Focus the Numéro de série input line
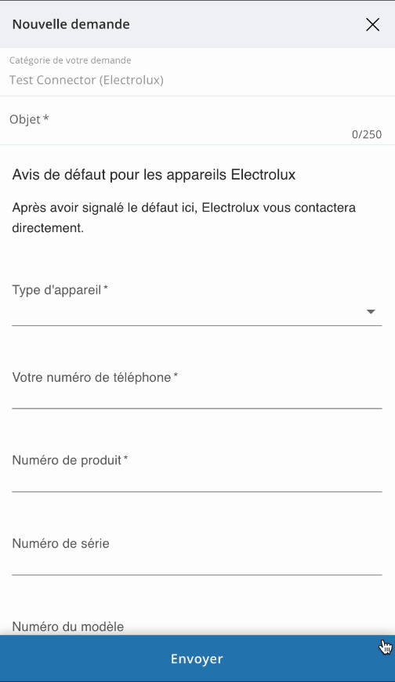This screenshot has height=682, width=395. (197, 564)
